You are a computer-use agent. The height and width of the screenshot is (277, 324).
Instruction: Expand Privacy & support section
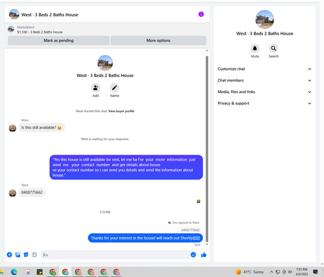tap(264, 104)
